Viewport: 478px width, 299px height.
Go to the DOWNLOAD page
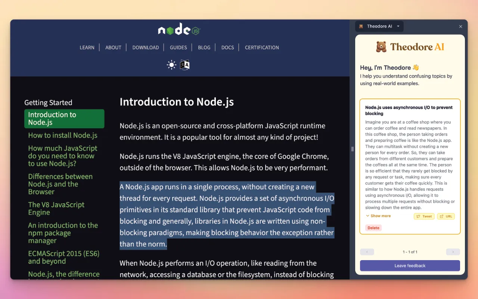coord(146,47)
